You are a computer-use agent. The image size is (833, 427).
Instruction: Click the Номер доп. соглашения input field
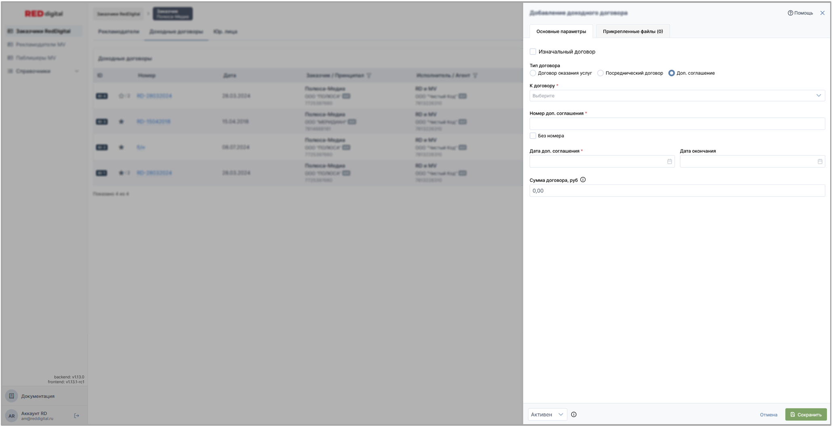pos(677,124)
